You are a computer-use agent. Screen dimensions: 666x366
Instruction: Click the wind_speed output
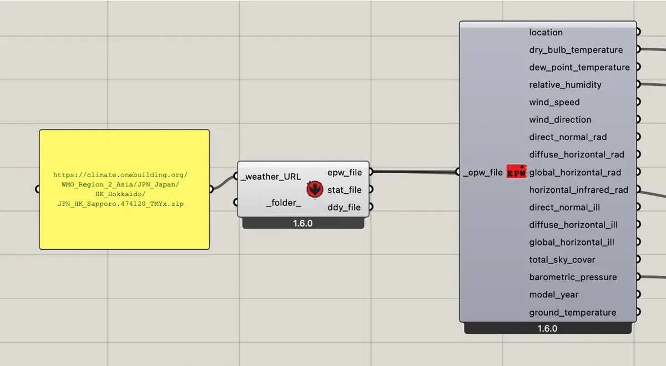(x=554, y=102)
